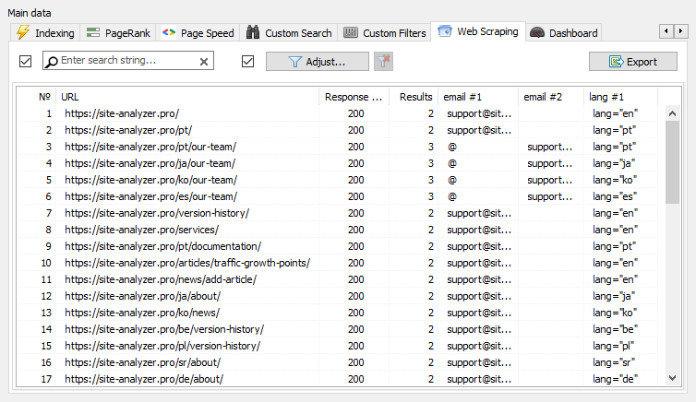Select URL https://site-analyzer.pro/news/add-article/

click(161, 279)
